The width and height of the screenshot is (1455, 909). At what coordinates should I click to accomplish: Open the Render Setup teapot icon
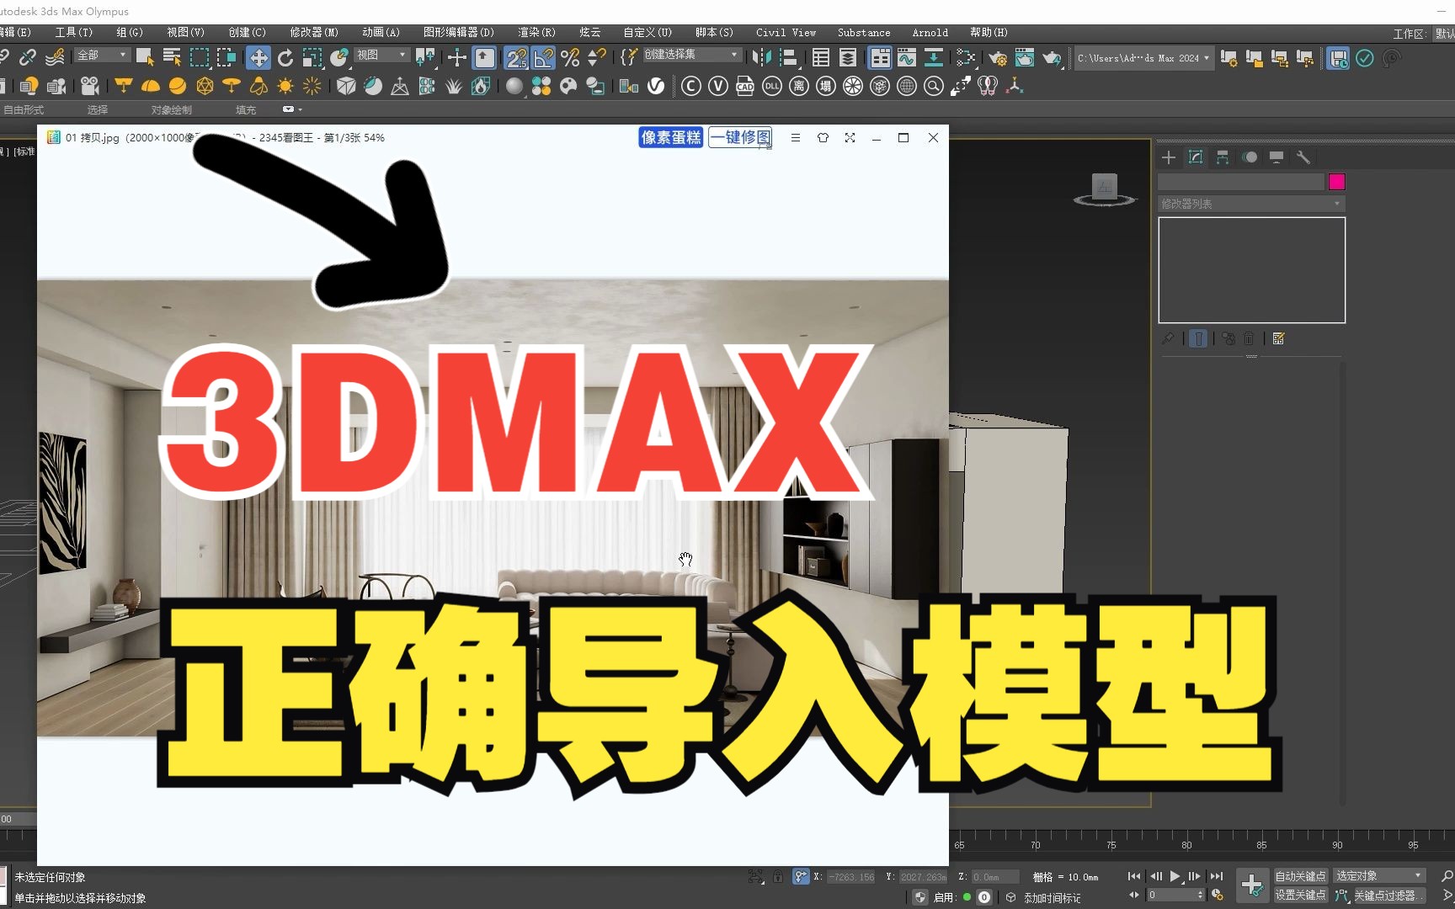(x=998, y=57)
